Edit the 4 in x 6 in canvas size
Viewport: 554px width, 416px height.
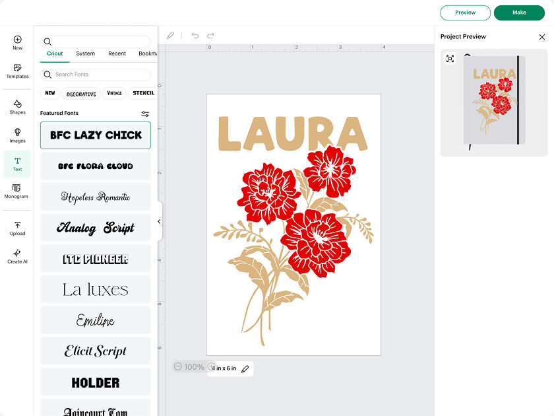pyautogui.click(x=245, y=369)
